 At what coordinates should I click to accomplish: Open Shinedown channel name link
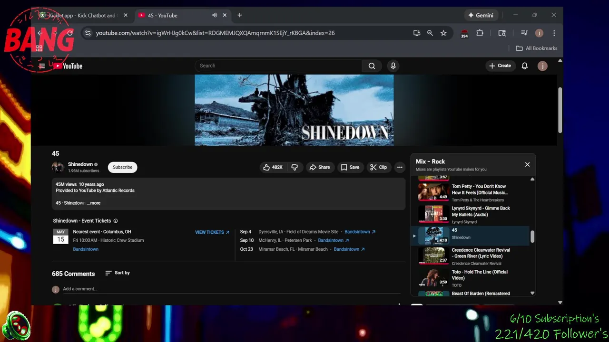tap(80, 164)
